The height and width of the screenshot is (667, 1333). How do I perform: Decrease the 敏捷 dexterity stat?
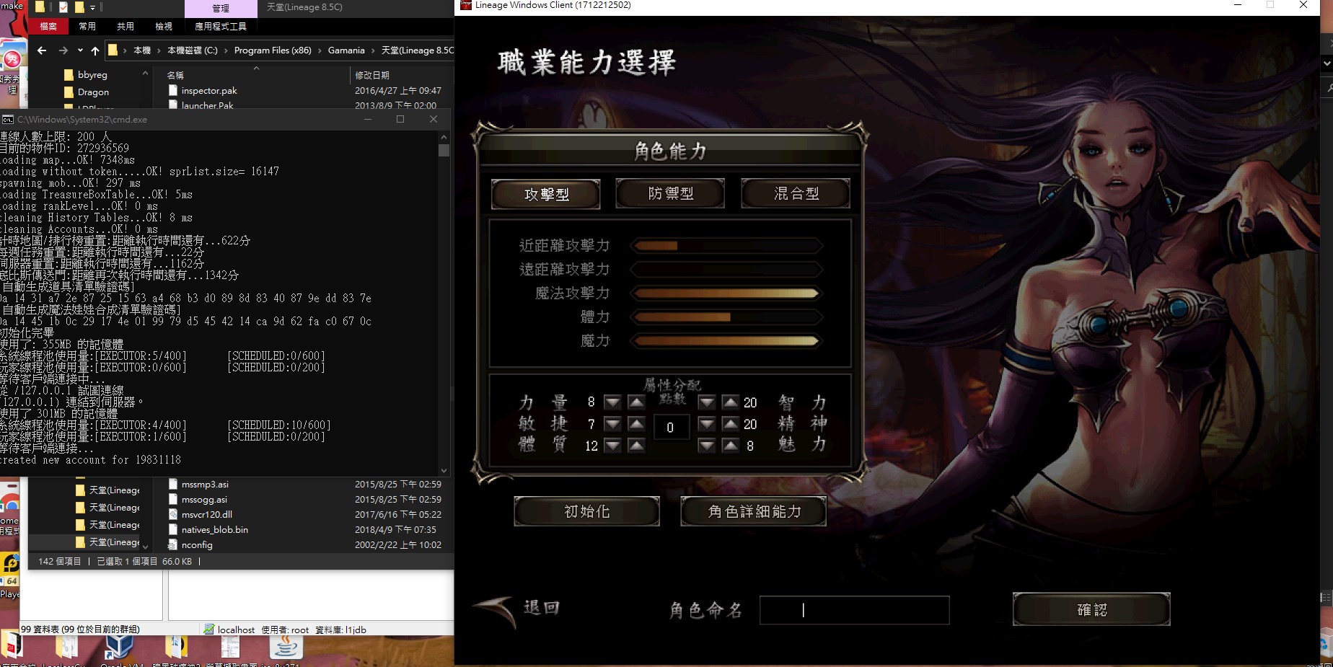click(x=612, y=424)
